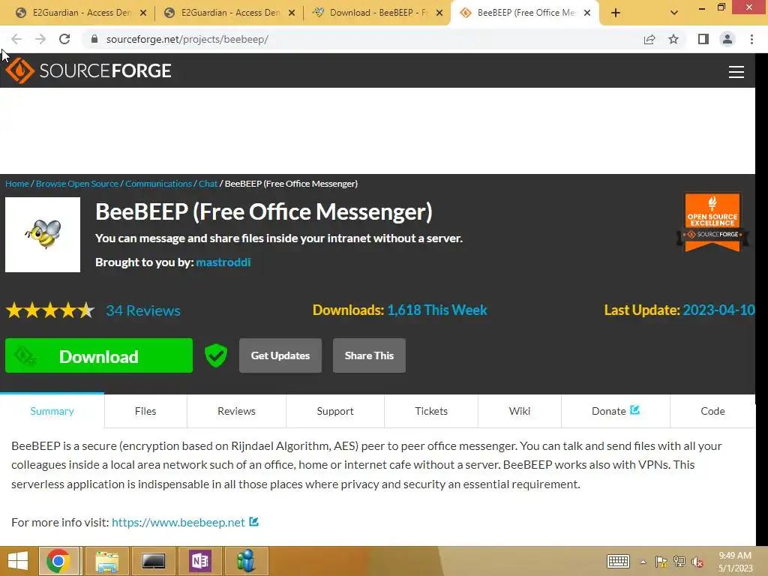The height and width of the screenshot is (576, 768).
Task: Click the network tray icon
Action: (679, 562)
